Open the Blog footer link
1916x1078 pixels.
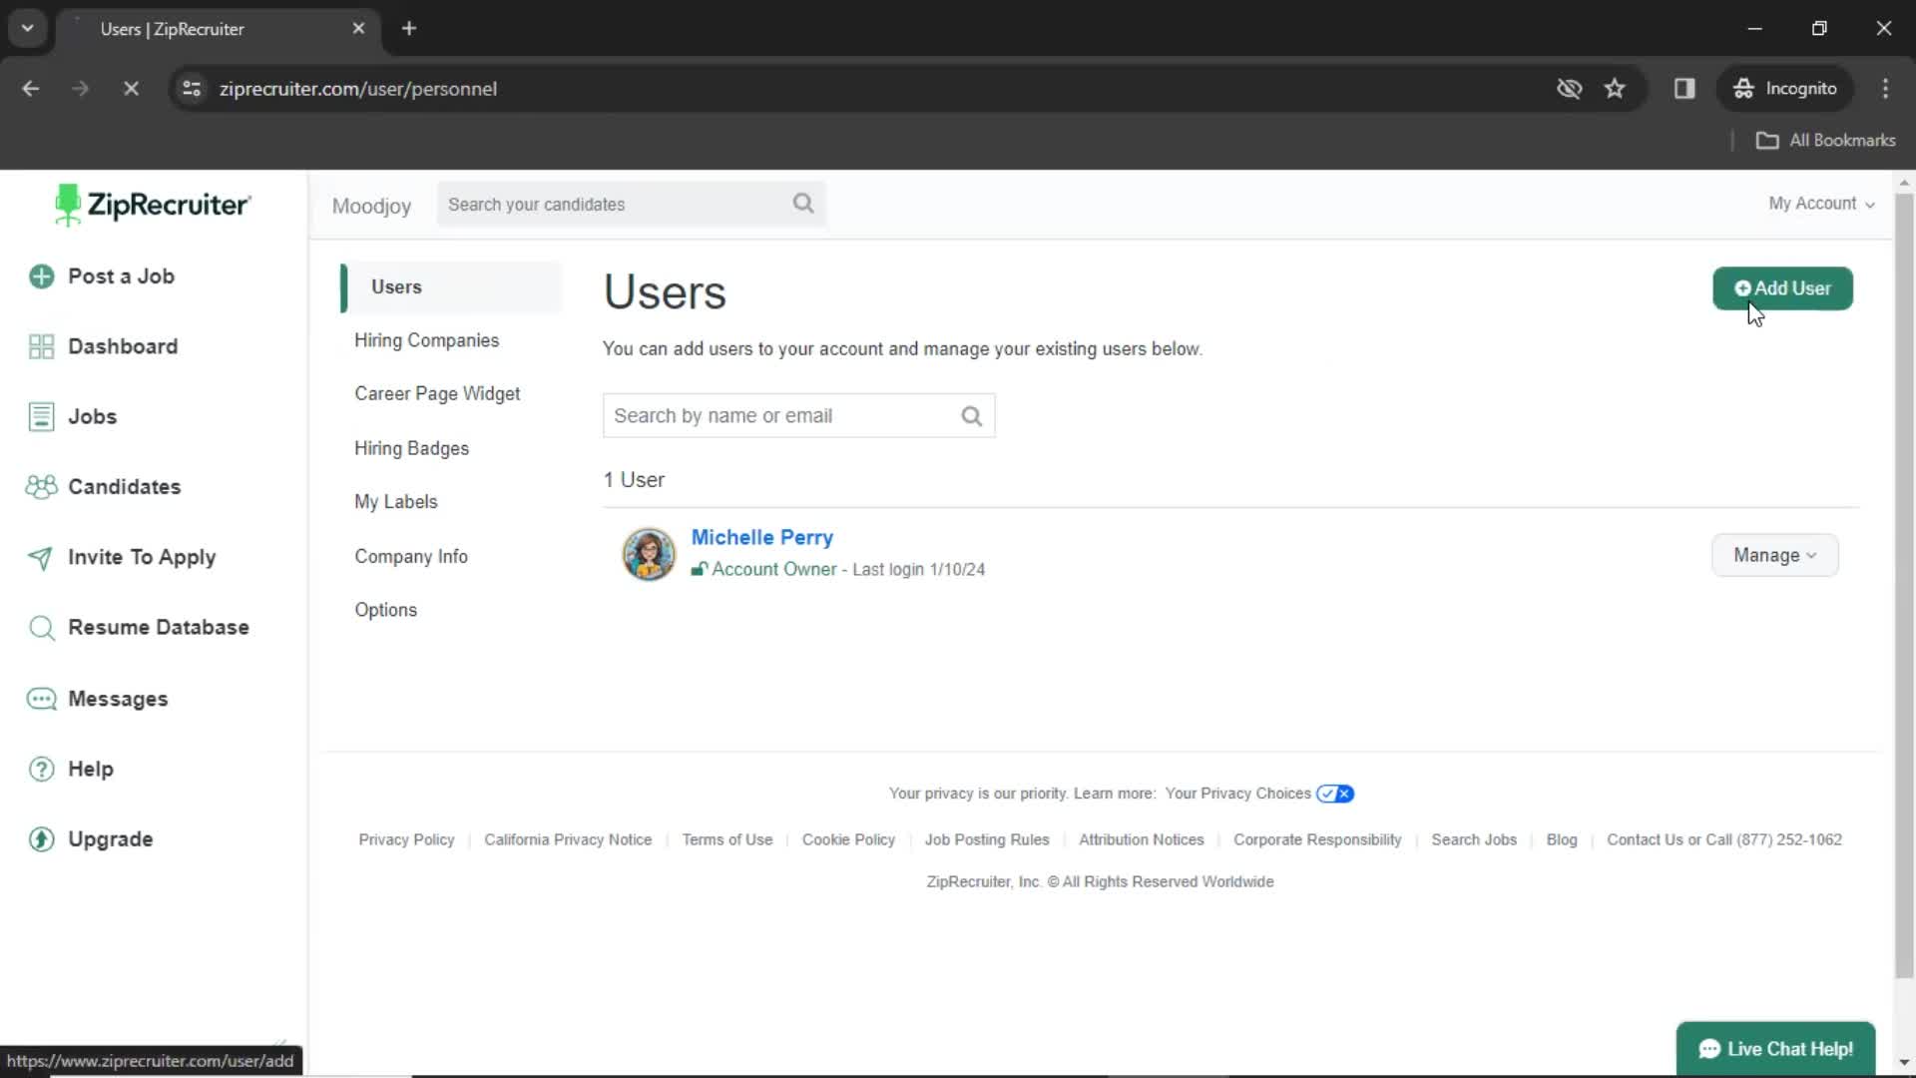coord(1561,840)
